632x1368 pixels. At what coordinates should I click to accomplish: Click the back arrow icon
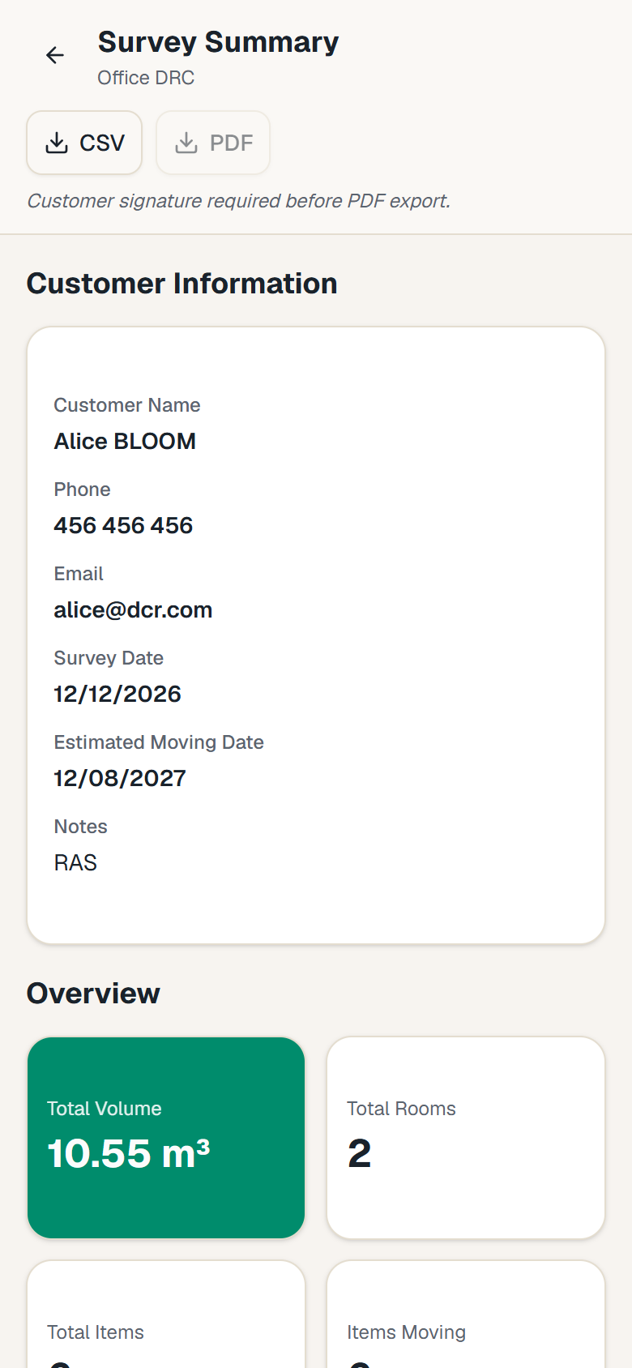(x=55, y=55)
